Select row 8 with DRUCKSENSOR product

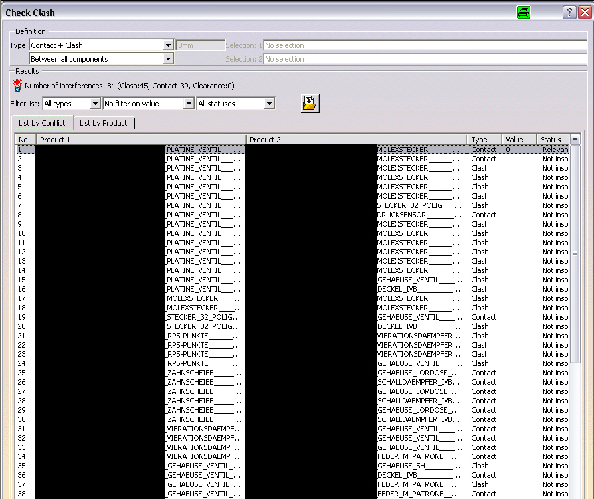292,215
